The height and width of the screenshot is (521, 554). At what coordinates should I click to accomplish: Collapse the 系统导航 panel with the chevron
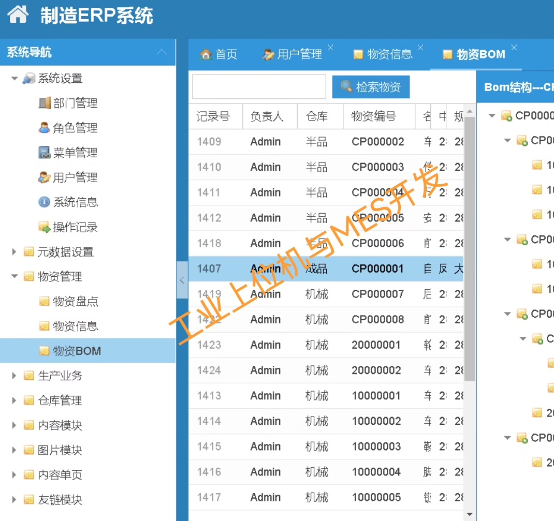click(x=162, y=52)
